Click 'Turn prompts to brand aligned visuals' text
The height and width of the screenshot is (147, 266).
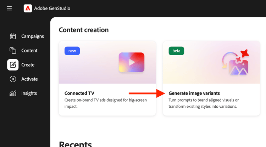[x=204, y=103]
